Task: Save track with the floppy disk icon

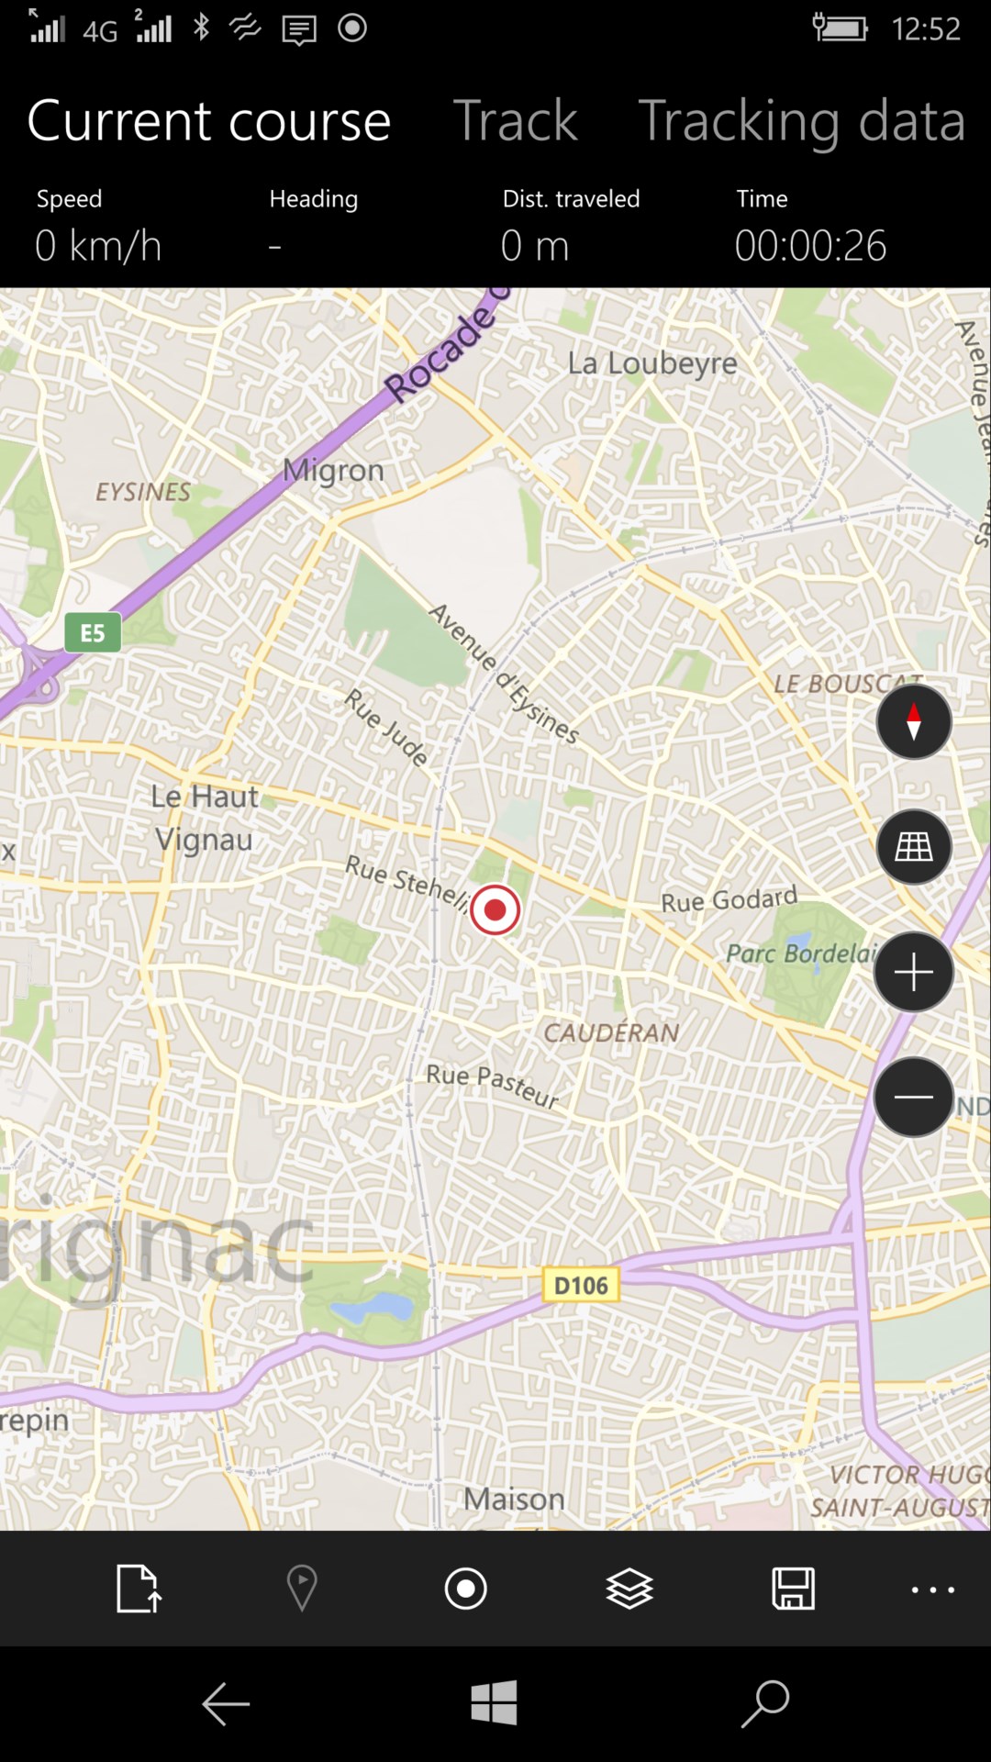Action: [x=793, y=1589]
